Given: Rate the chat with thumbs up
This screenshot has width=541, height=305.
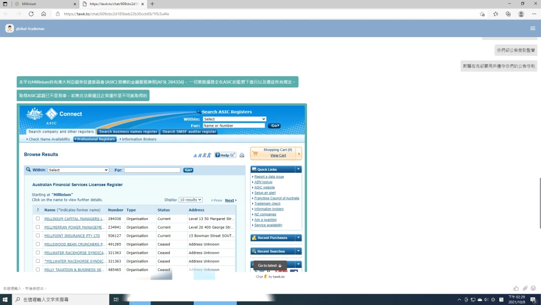Looking at the screenshot, I should tap(516, 288).
